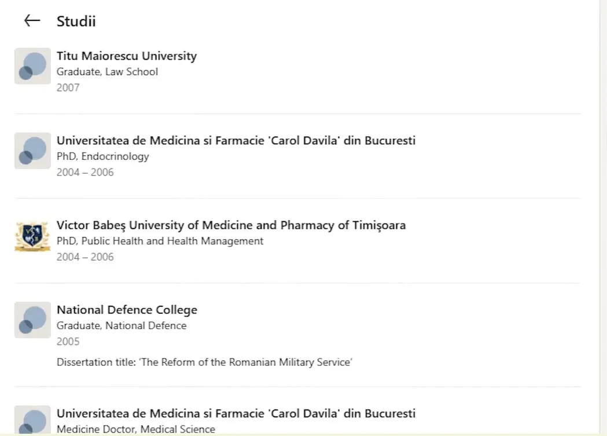Click Carol Davila PhD Endocrinology school logo
This screenshot has height=436, width=607.
(32, 151)
